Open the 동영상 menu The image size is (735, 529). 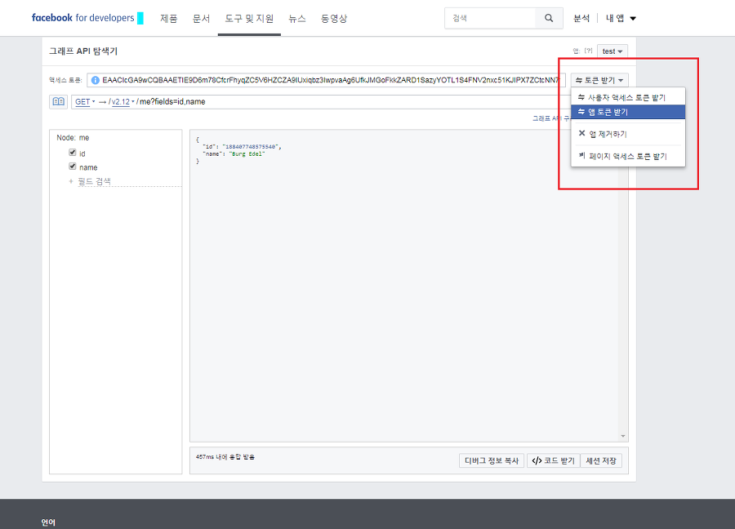coord(334,18)
